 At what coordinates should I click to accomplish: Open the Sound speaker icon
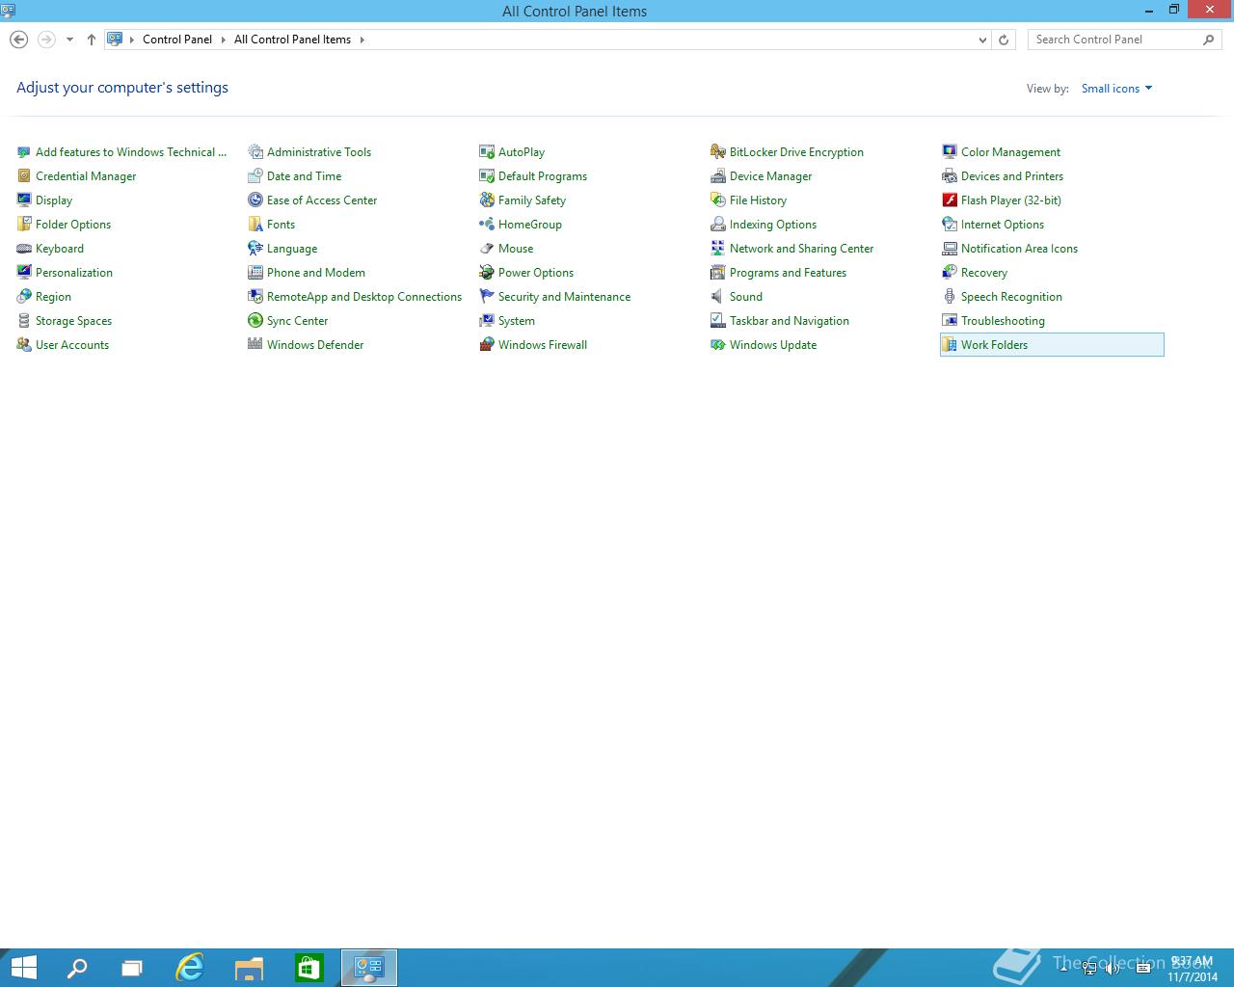pos(718,297)
